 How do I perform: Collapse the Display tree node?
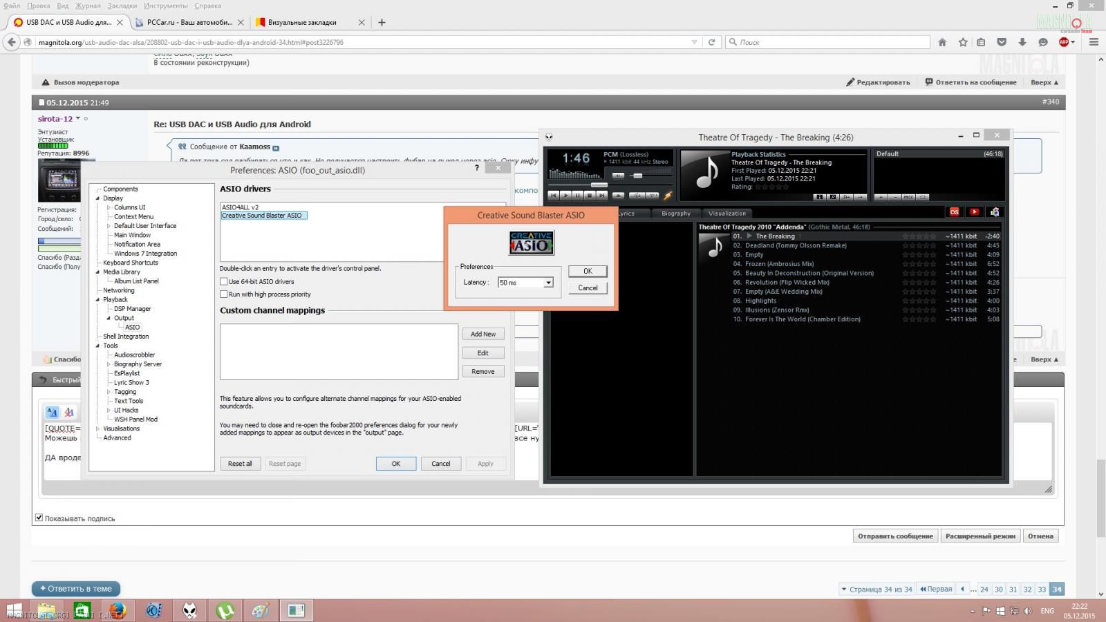[97, 198]
